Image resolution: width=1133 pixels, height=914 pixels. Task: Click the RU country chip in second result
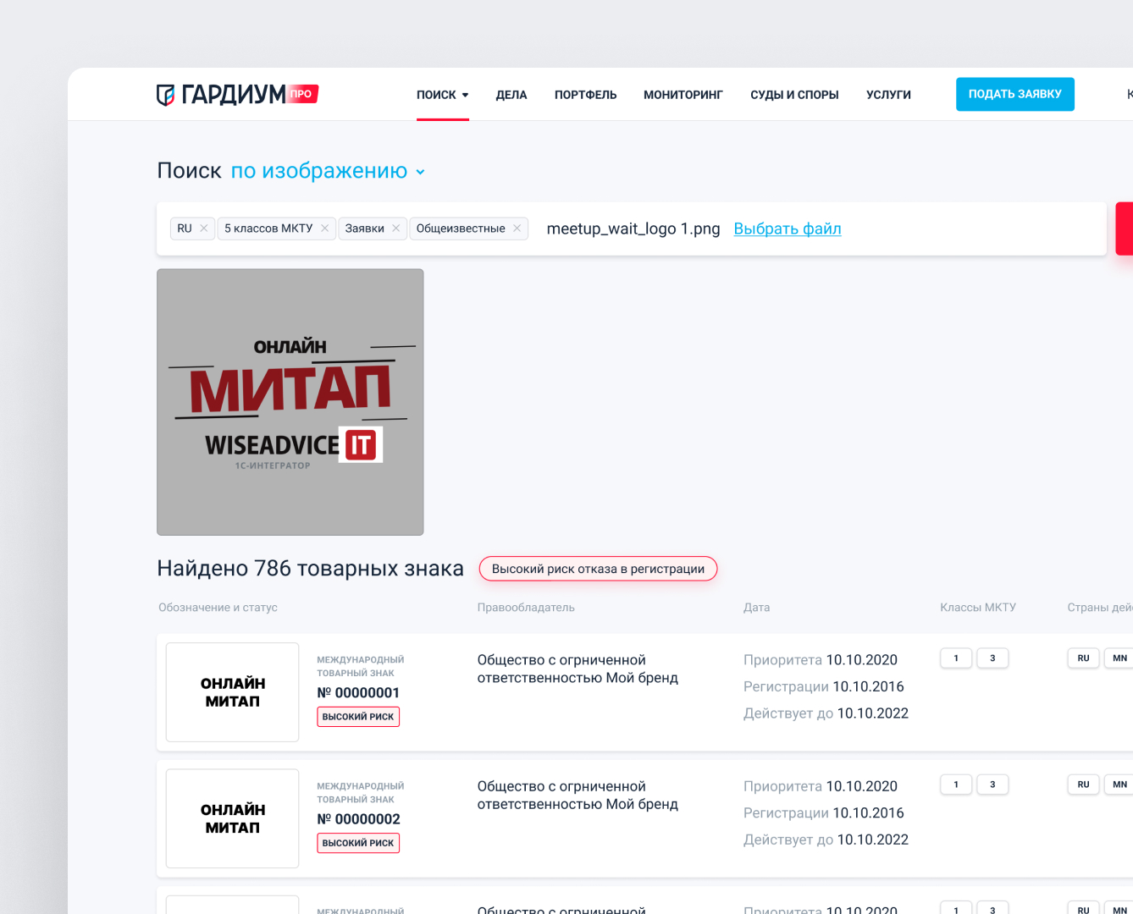pos(1083,785)
